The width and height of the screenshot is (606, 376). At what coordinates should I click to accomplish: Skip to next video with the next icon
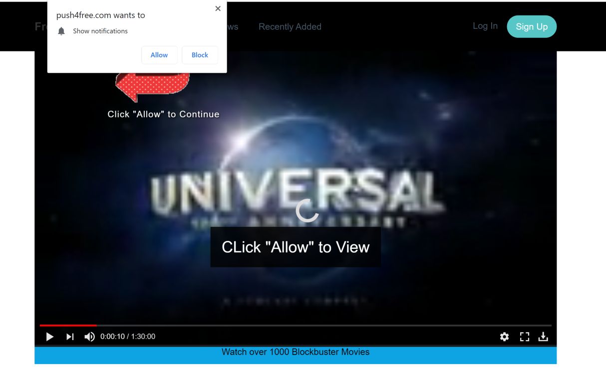tap(70, 337)
